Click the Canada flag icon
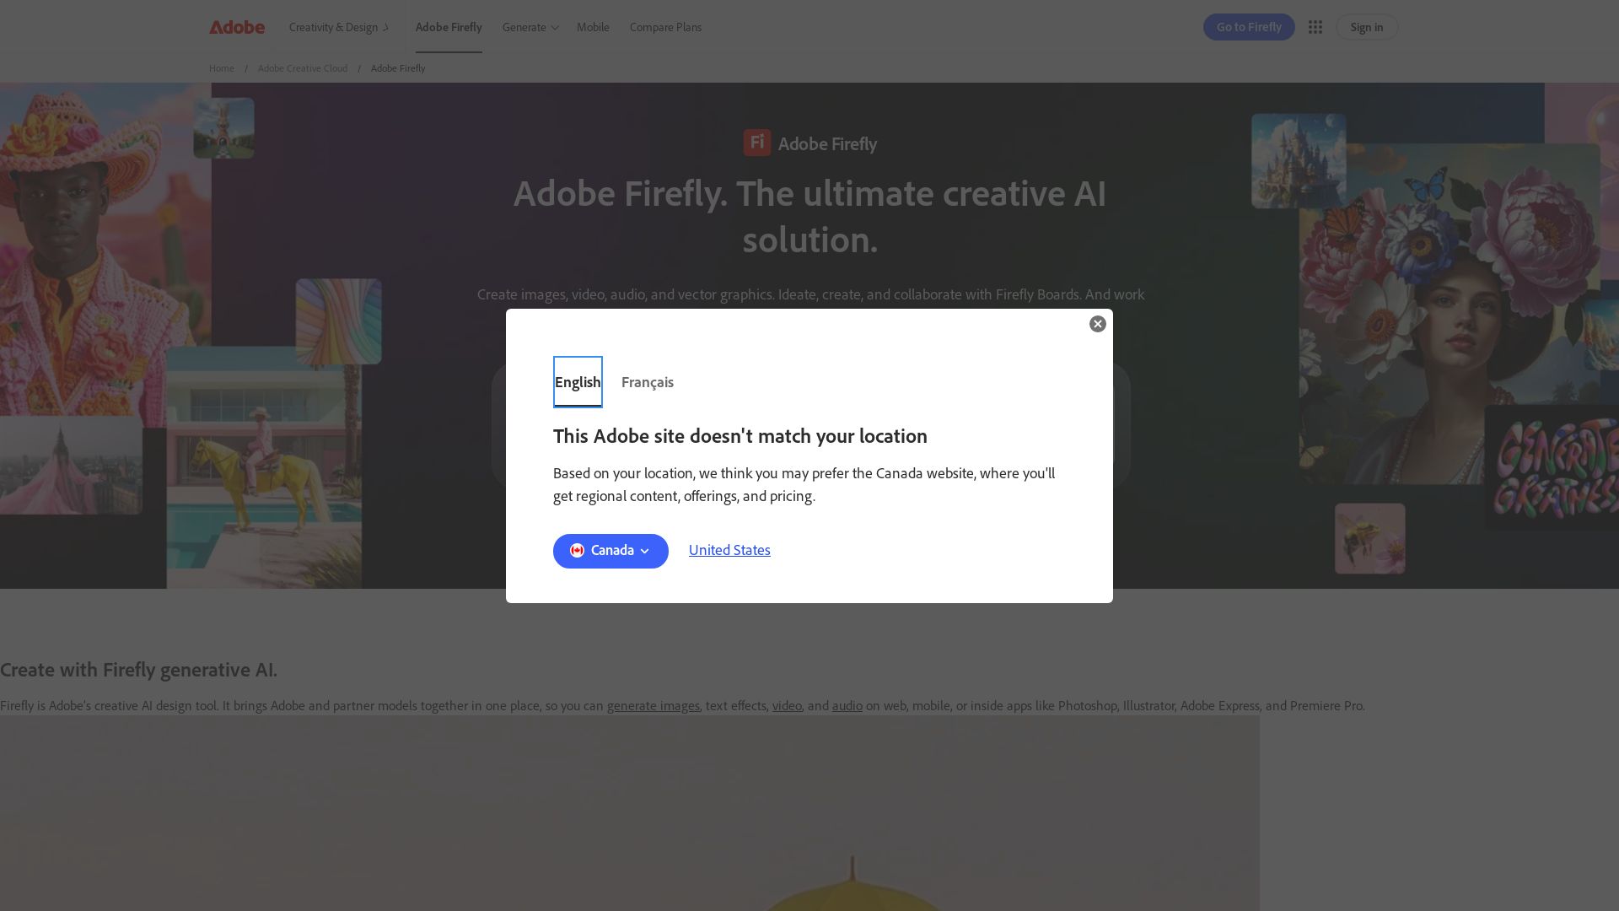This screenshot has width=1619, height=911. pos(577,551)
